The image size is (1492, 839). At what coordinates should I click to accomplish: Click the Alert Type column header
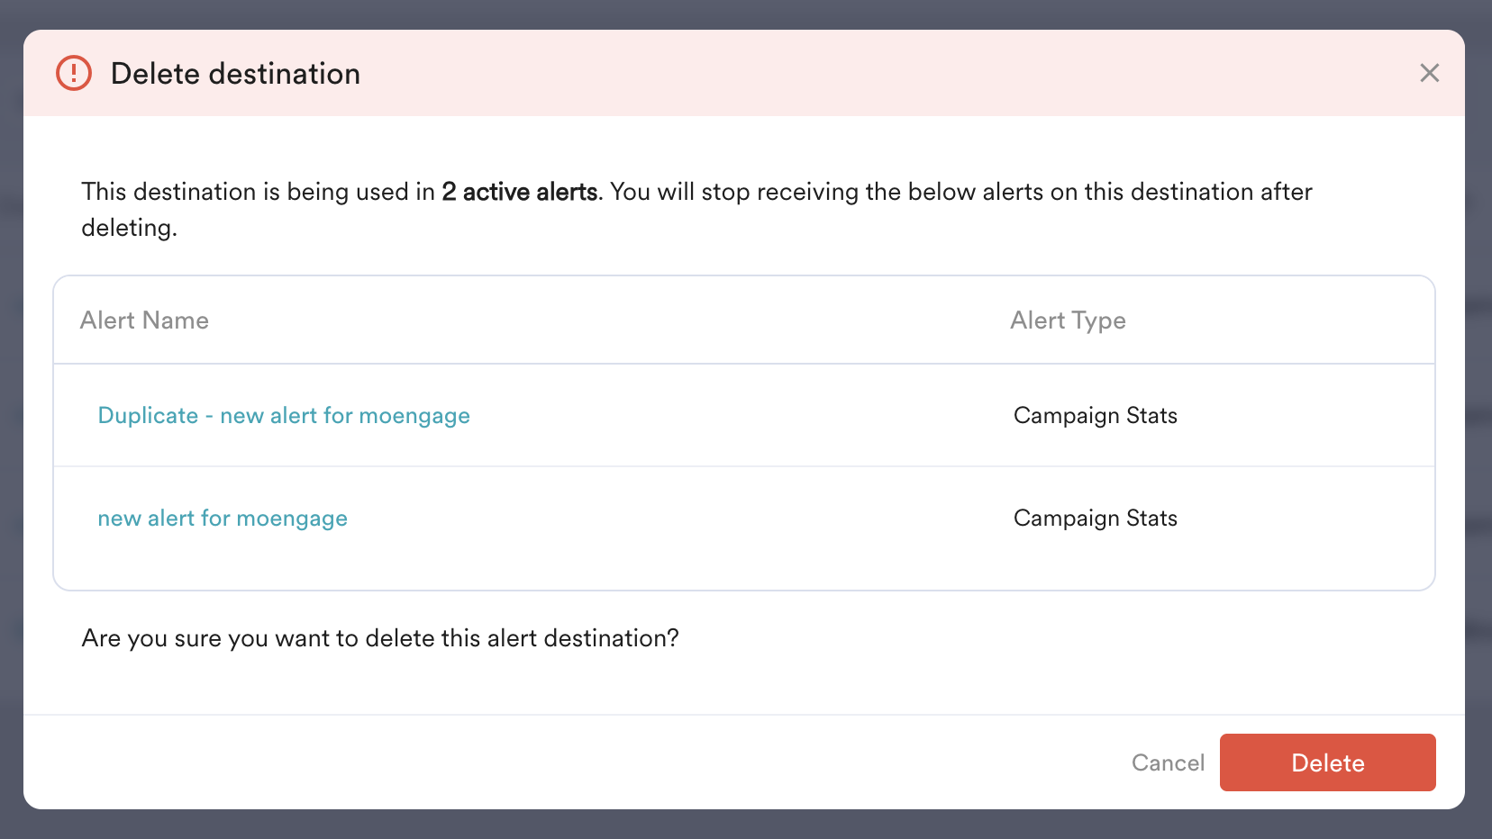pos(1068,320)
